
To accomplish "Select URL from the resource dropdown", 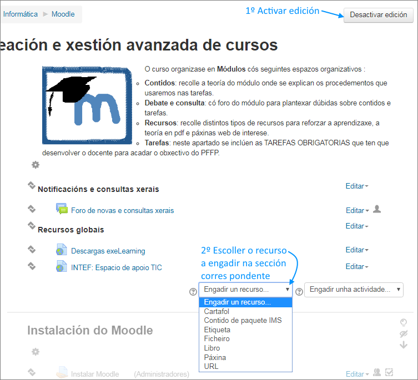I will coord(245,367).
